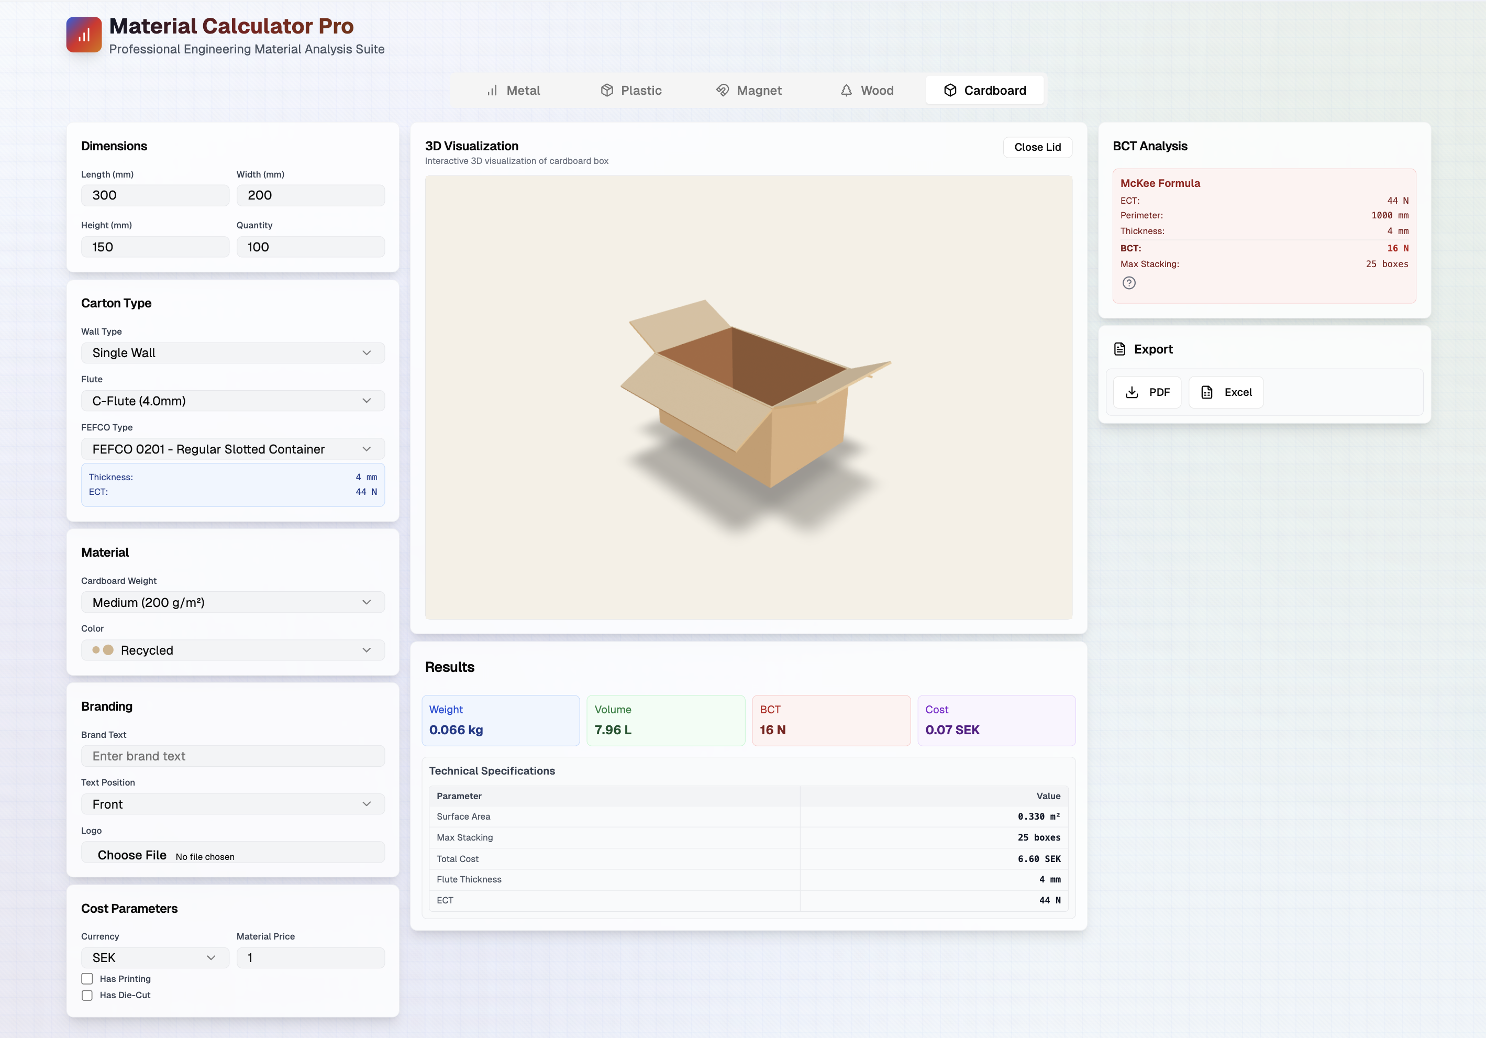Enable the Has Printing checkbox
1486x1038 pixels.
tap(87, 979)
